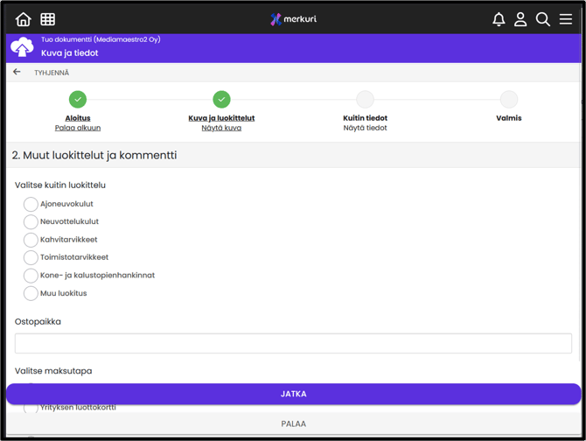This screenshot has width=586, height=441.
Task: Choose Kahvitarvikkeet classification
Action: tap(31, 240)
